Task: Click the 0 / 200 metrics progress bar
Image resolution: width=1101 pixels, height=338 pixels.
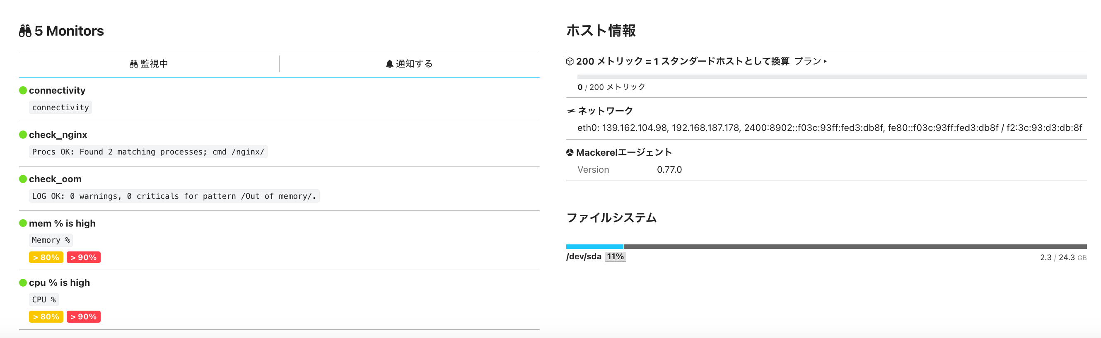Action: click(831, 77)
